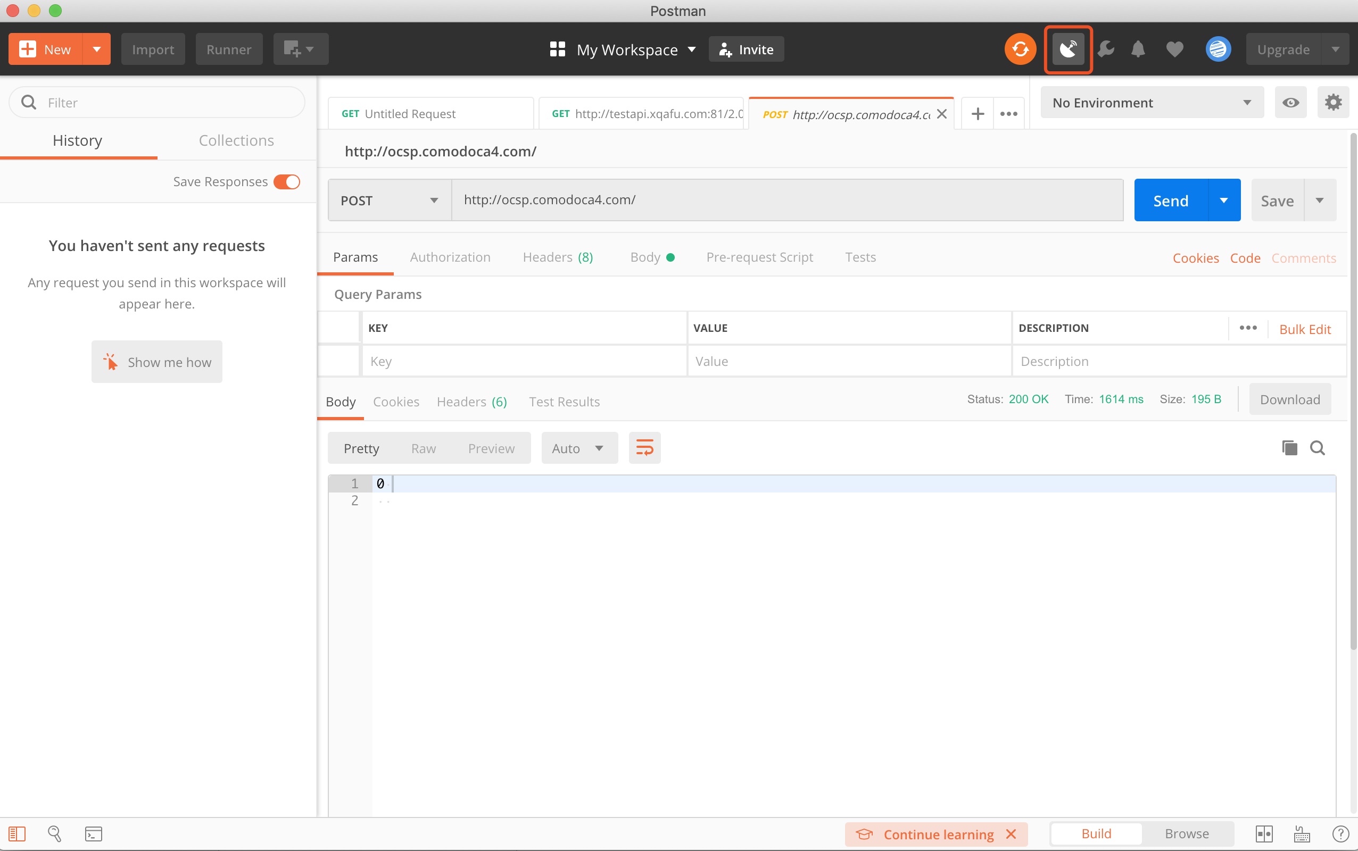Image resolution: width=1358 pixels, height=851 pixels.
Task: Open the request Headers (8) tab
Action: (x=557, y=257)
